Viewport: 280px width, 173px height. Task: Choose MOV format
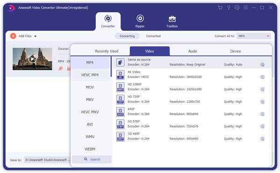click(x=90, y=87)
